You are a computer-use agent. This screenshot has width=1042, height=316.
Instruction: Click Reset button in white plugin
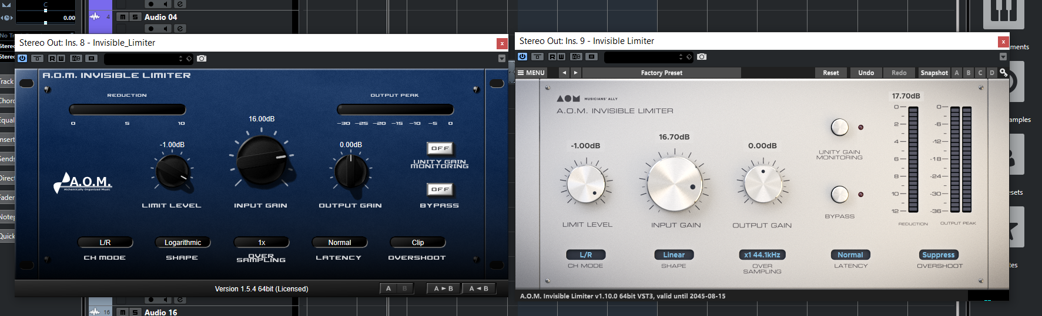pos(831,73)
